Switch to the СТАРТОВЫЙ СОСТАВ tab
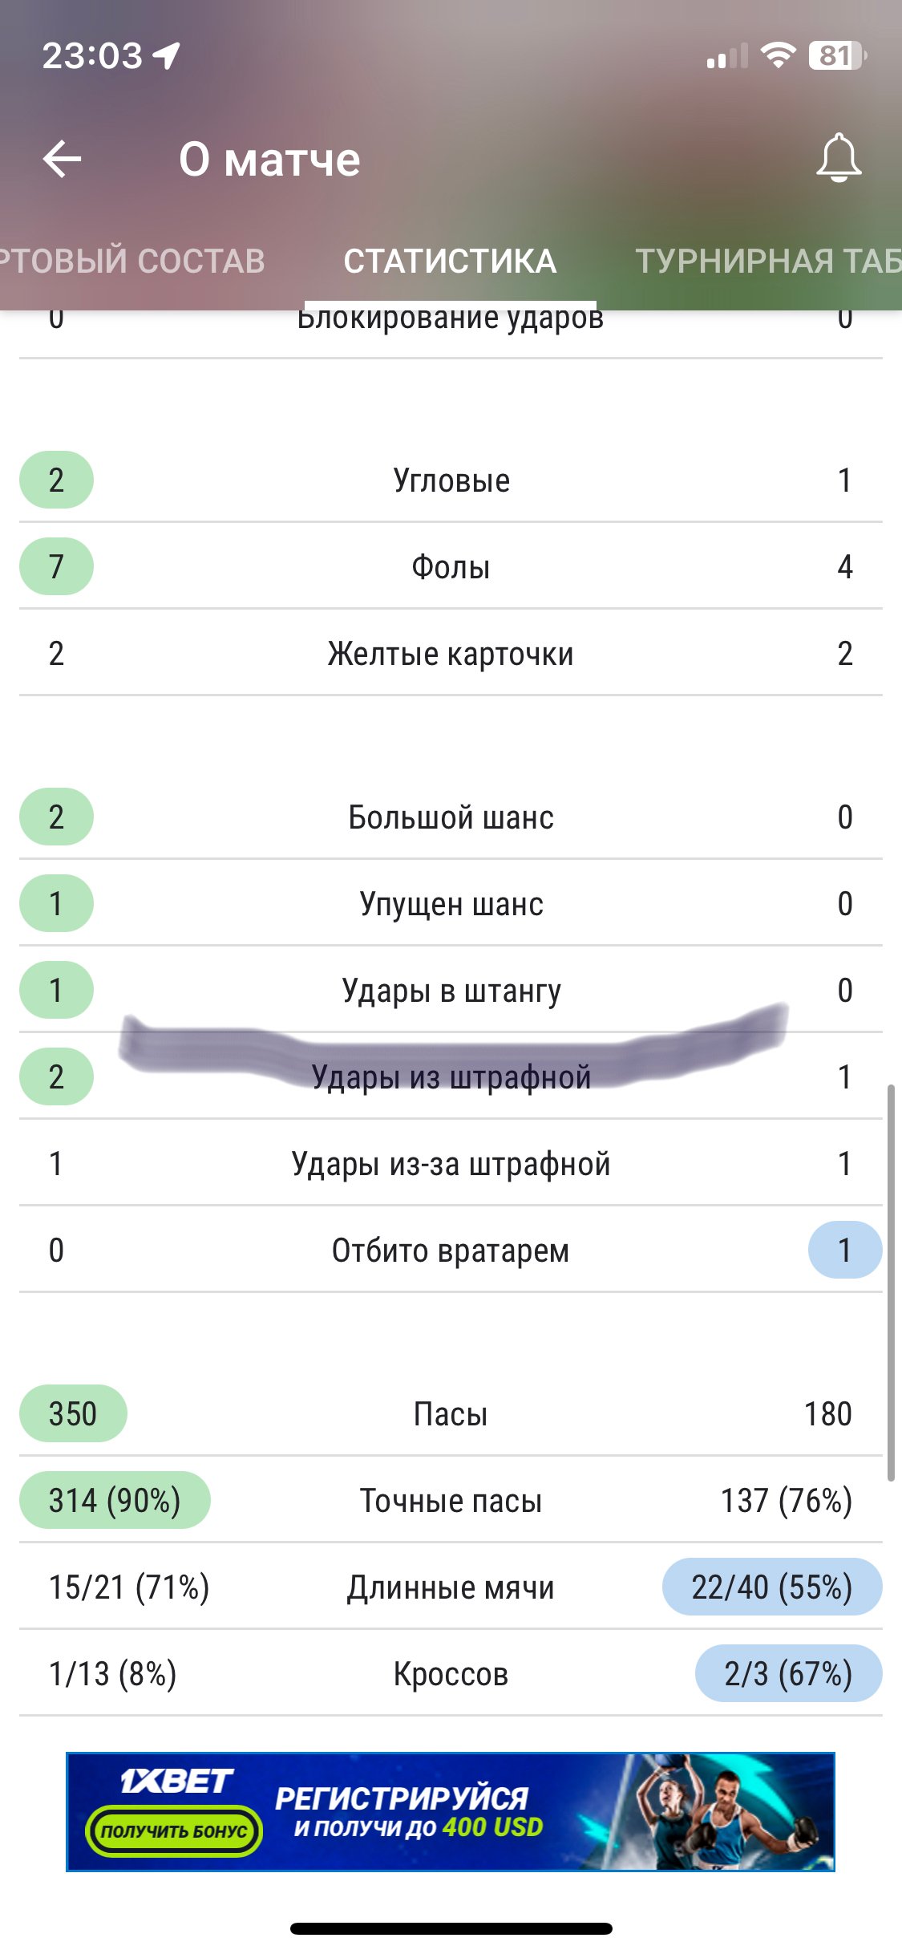 pos(132,261)
